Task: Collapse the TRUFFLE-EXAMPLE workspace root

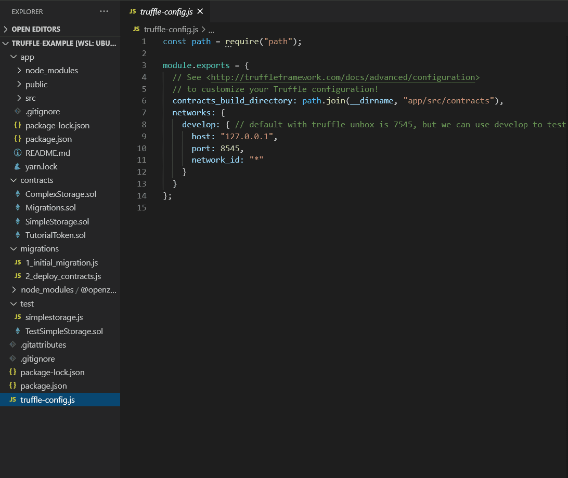Action: pos(6,44)
